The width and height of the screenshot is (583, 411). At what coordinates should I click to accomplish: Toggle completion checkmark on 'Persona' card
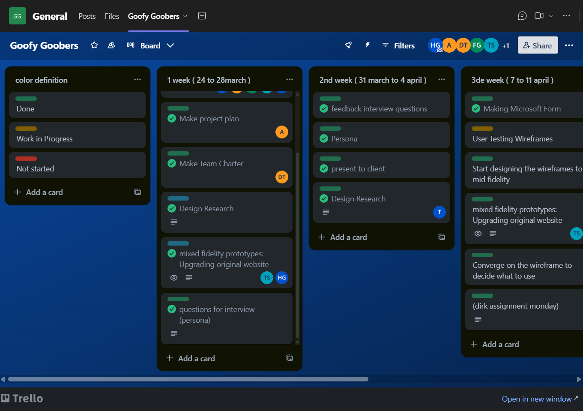tap(324, 138)
